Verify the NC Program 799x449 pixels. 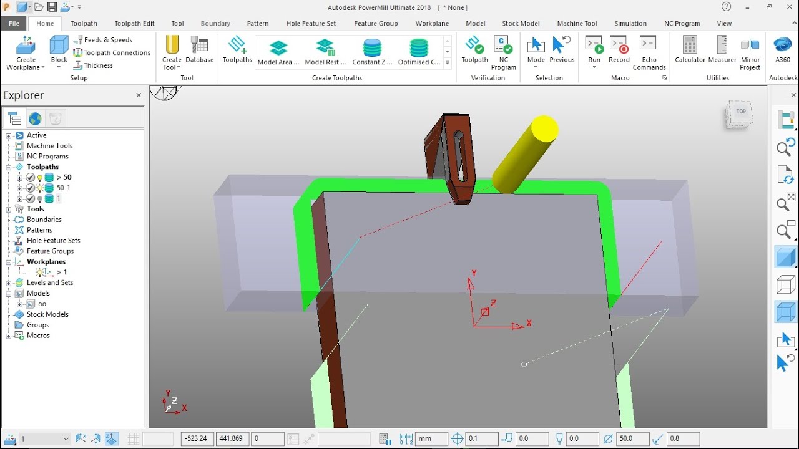click(x=503, y=52)
